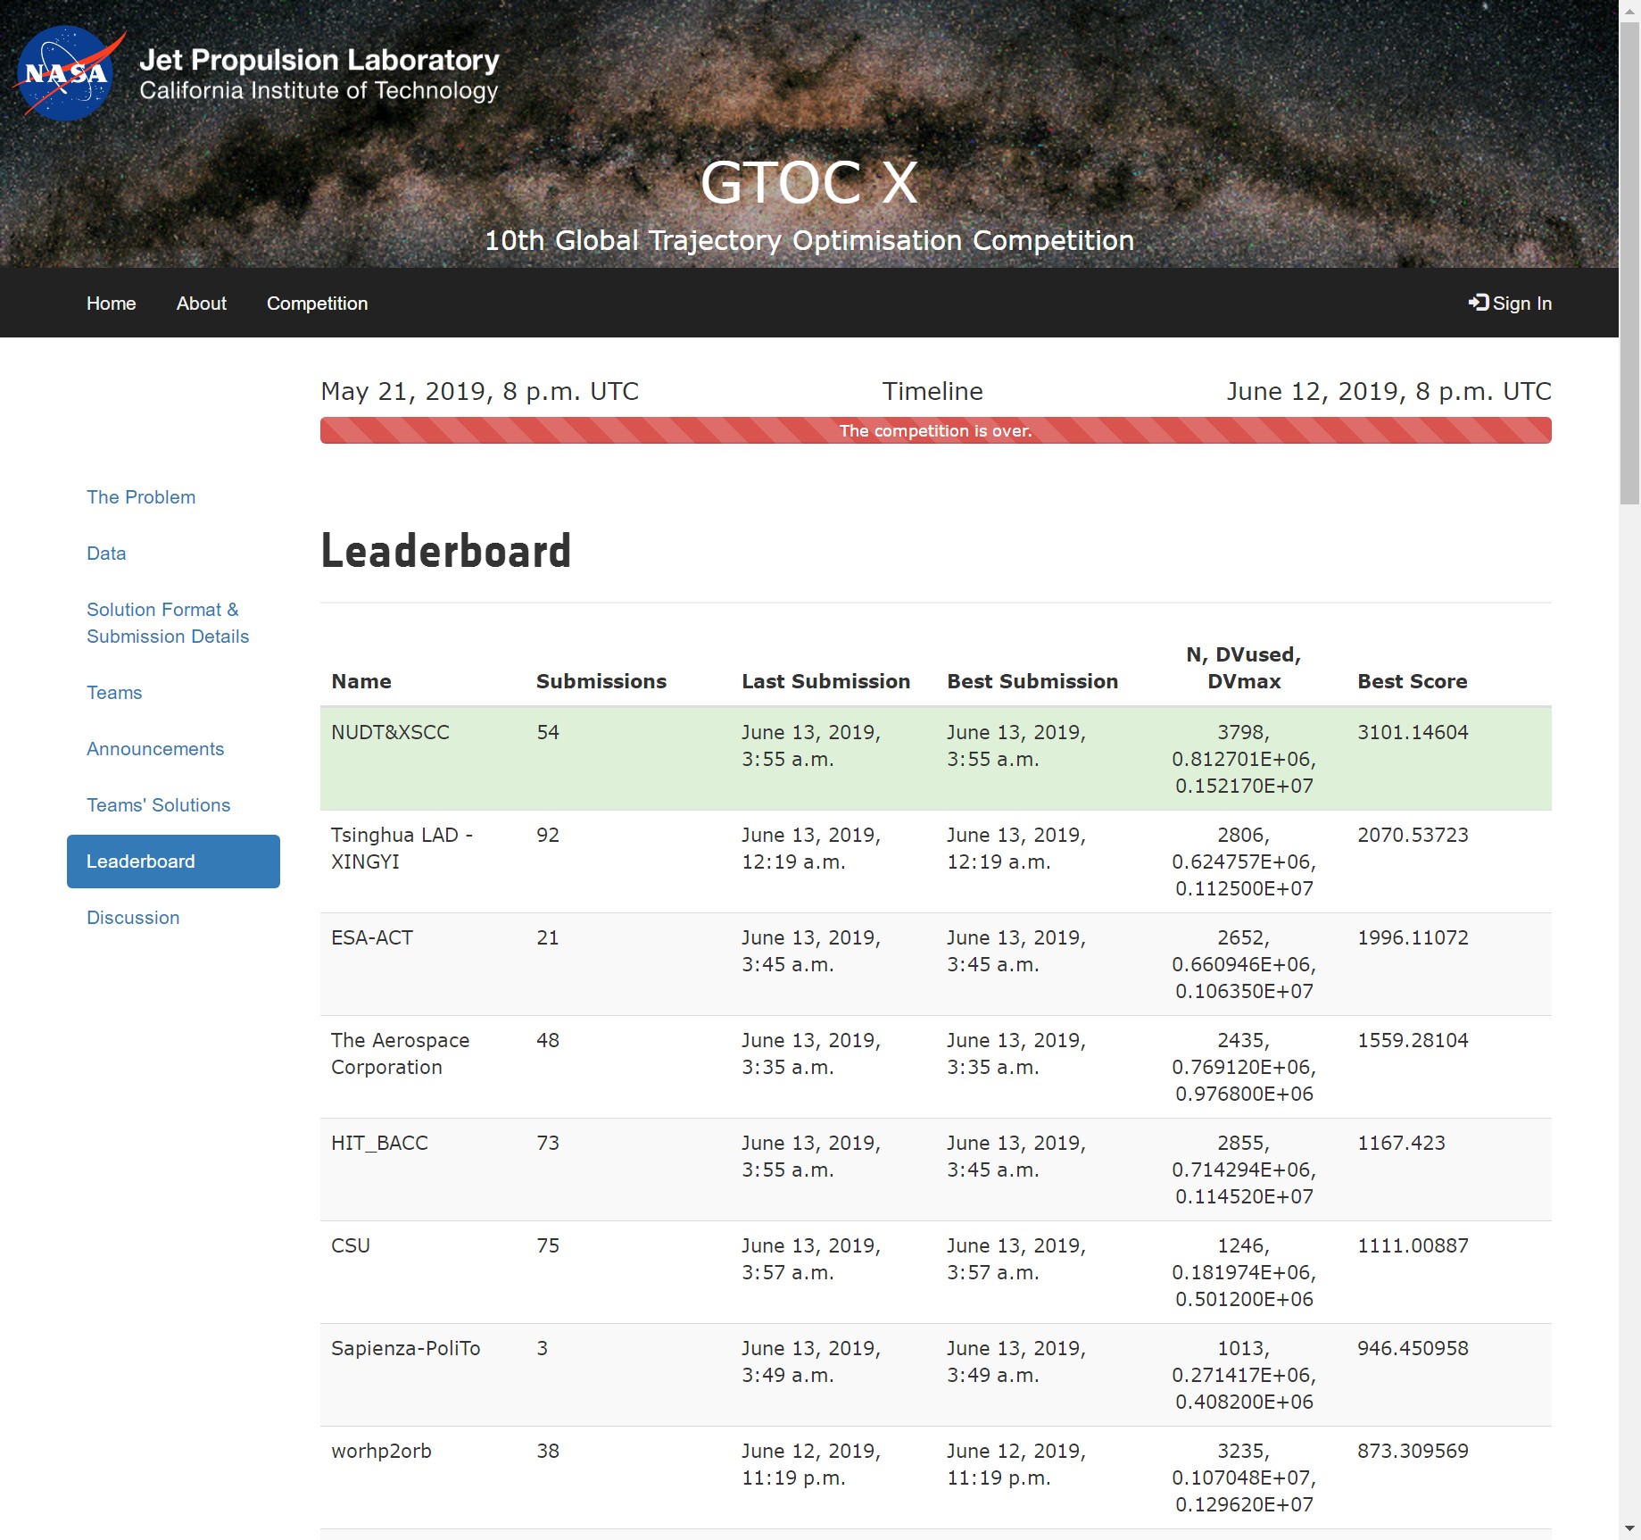The height and width of the screenshot is (1540, 1641).
Task: Click the Jet Propulsion Laboratory title
Action: coord(319,60)
